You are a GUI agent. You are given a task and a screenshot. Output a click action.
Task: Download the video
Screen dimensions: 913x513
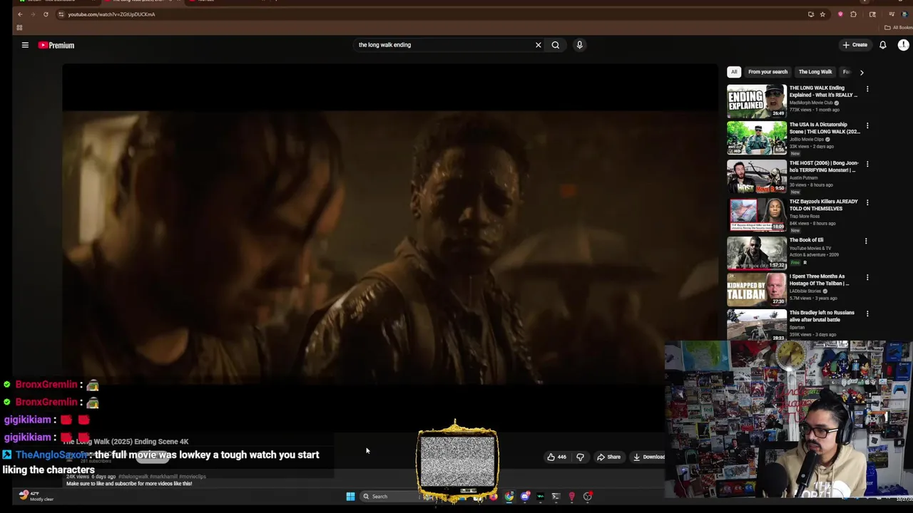tap(648, 457)
